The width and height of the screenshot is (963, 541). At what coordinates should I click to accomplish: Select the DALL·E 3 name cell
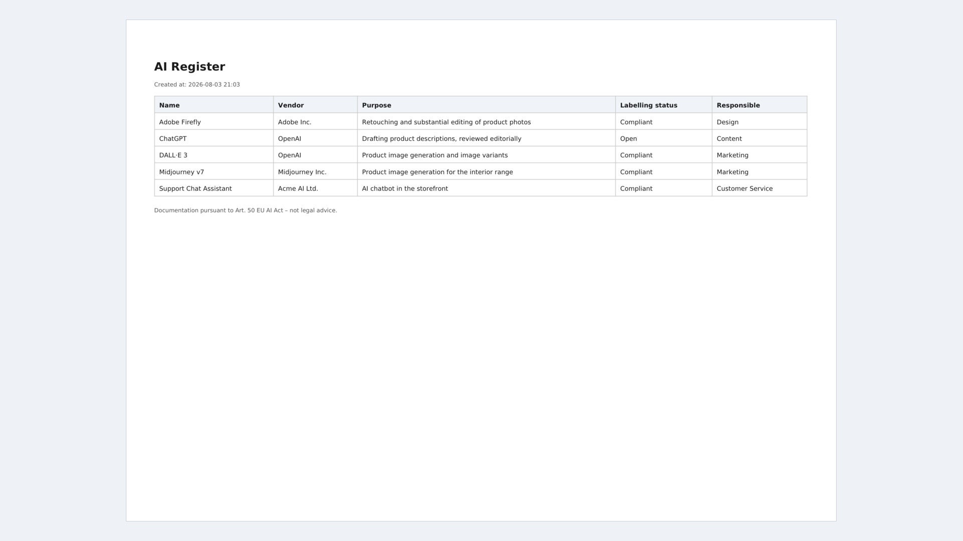[x=214, y=155]
